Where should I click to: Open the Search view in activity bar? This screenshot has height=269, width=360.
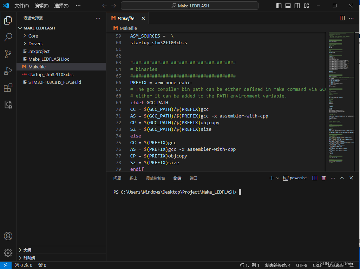[8, 37]
